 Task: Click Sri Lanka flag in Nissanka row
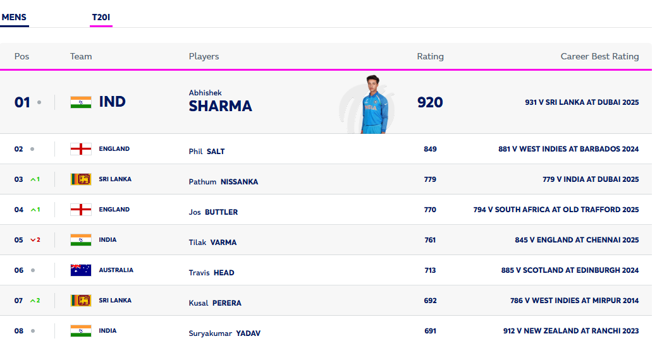tap(81, 179)
